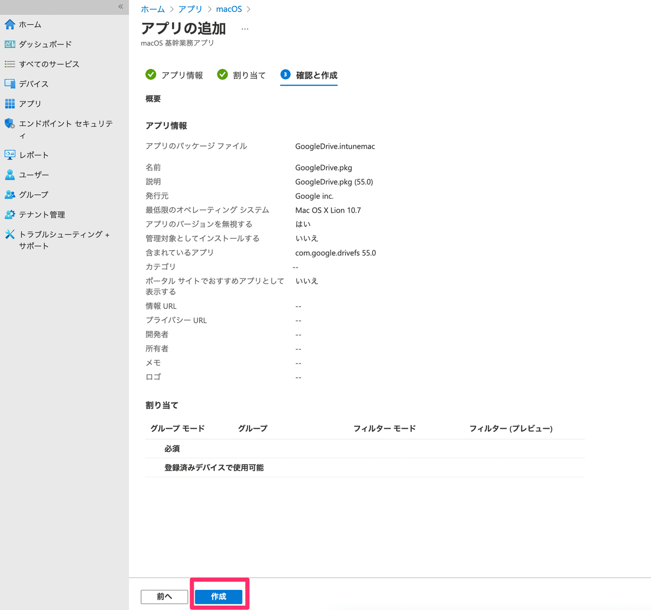Click the グループ モード column header
This screenshot has height=610, width=651.
[177, 428]
